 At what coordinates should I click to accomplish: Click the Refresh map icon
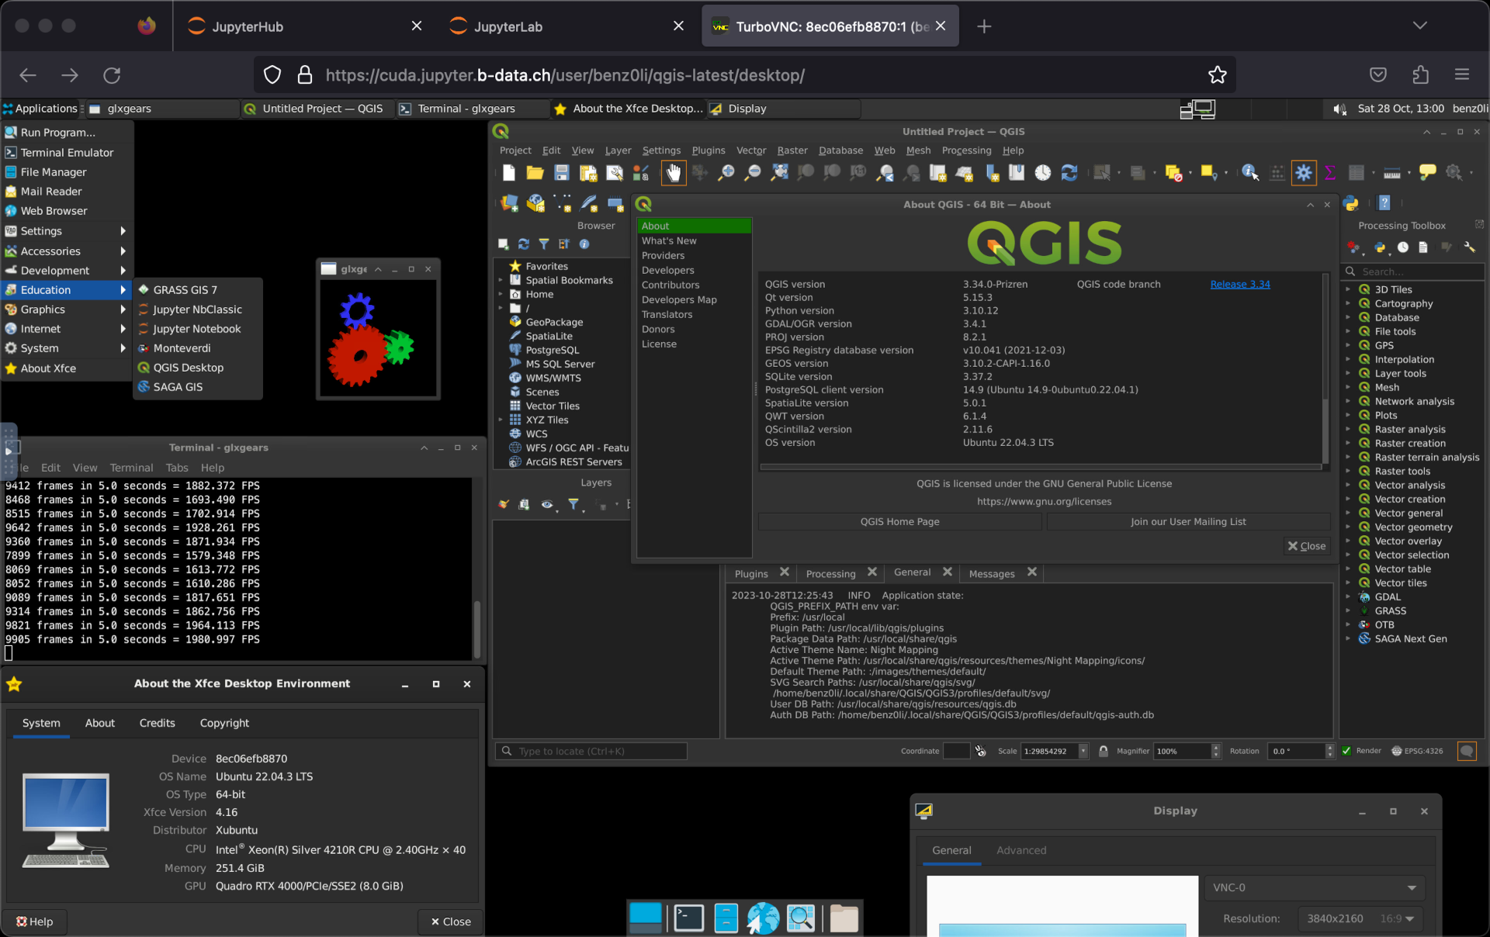pos(1069,173)
